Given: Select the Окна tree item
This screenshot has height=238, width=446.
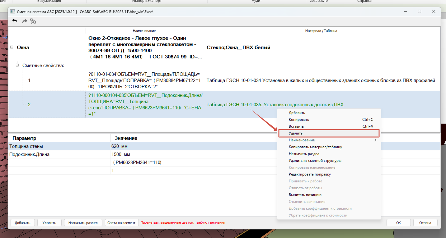Looking at the screenshot, I should (23, 48).
